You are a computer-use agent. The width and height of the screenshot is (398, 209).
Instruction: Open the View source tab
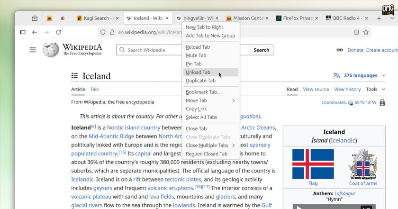[316, 89]
